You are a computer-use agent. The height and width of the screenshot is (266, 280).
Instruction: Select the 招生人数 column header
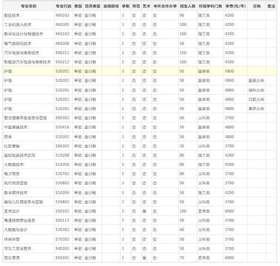188,6
